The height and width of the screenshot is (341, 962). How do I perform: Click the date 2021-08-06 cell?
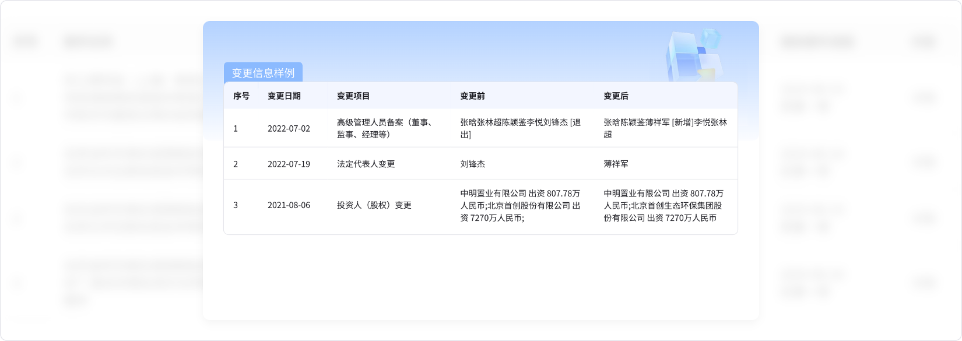289,205
